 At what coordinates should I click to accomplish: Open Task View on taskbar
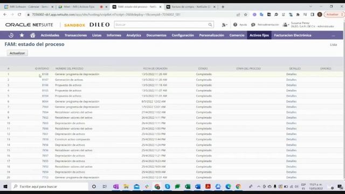[x=105, y=186]
